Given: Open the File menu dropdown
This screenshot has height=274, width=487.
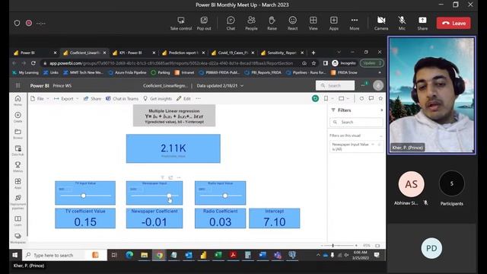Looking at the screenshot, I should tap(40, 98).
